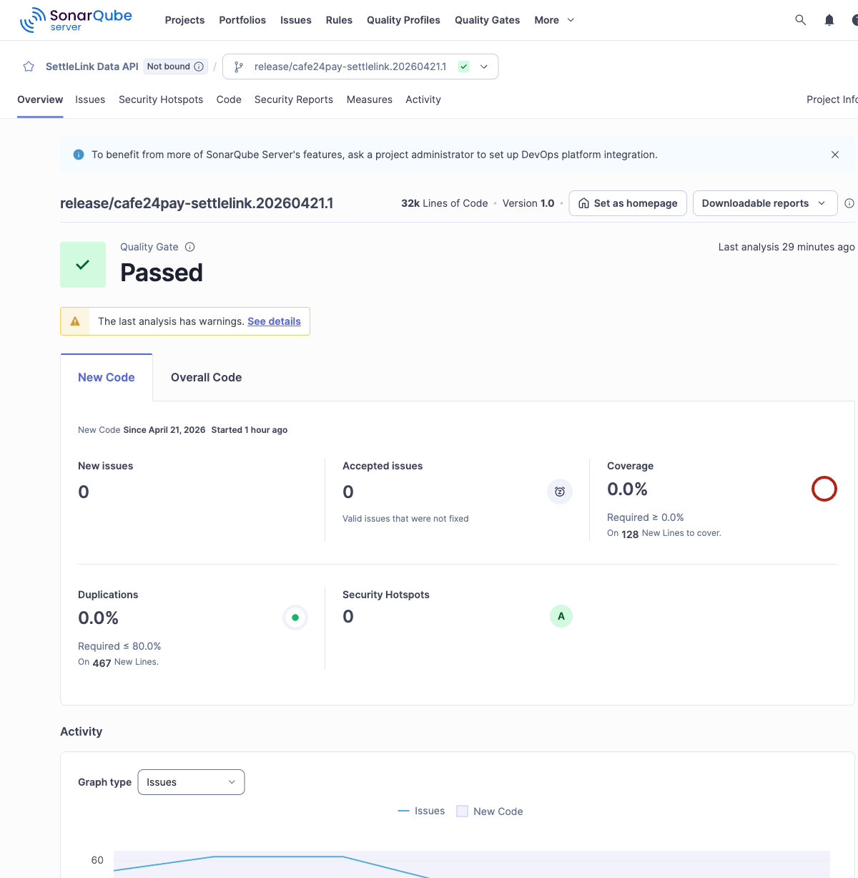Click the Security Hotspots count 0
The width and height of the screenshot is (858, 878).
point(348,616)
